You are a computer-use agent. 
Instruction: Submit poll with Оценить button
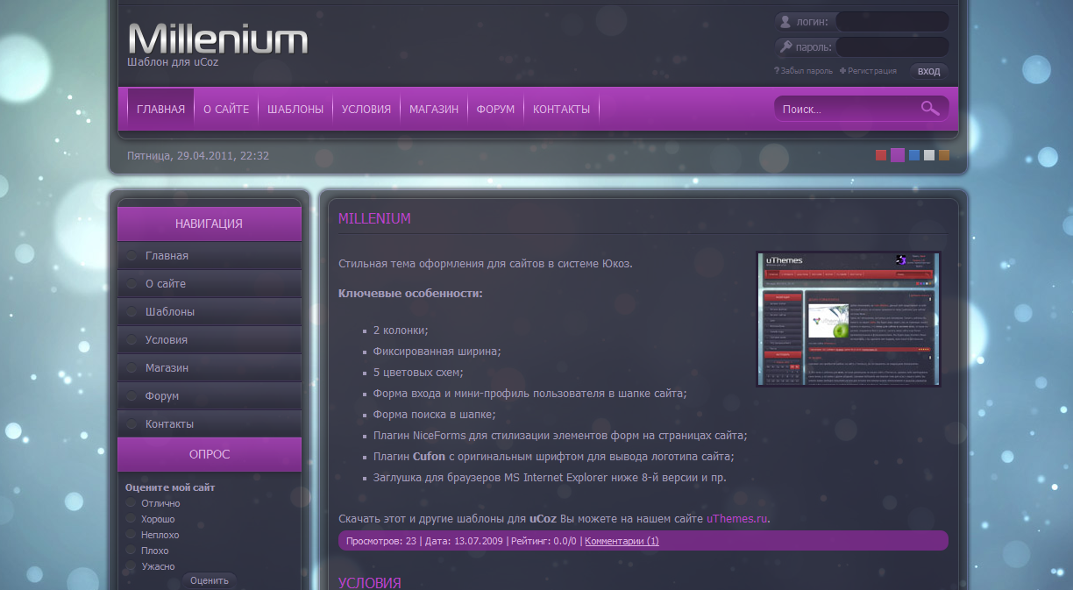point(209,580)
